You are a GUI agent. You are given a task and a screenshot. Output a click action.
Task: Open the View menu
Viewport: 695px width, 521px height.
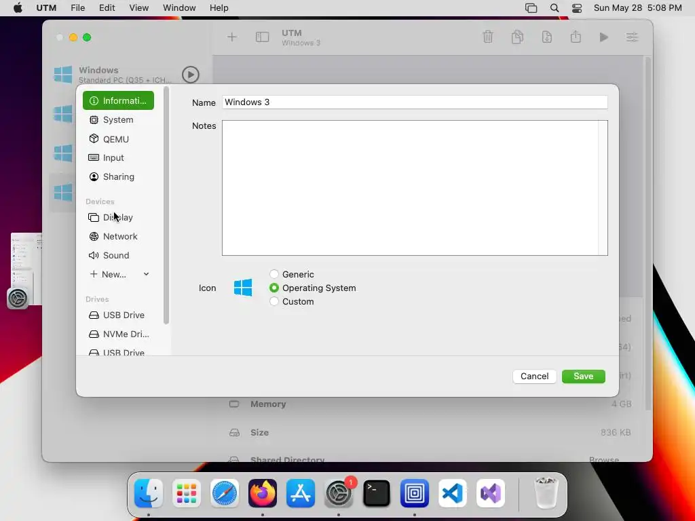138,8
